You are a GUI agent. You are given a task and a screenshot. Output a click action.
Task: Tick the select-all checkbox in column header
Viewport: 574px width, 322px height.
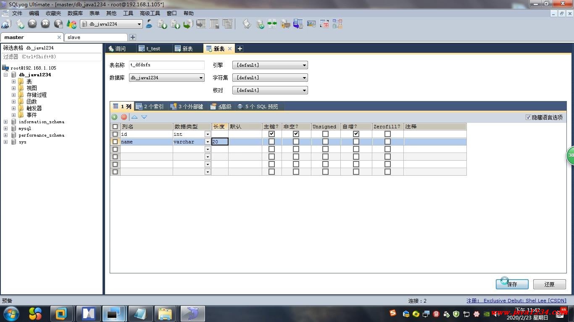pyautogui.click(x=115, y=127)
